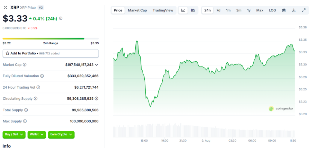Click the download chart data icon
The height and width of the screenshot is (151, 317).
[x=294, y=10]
